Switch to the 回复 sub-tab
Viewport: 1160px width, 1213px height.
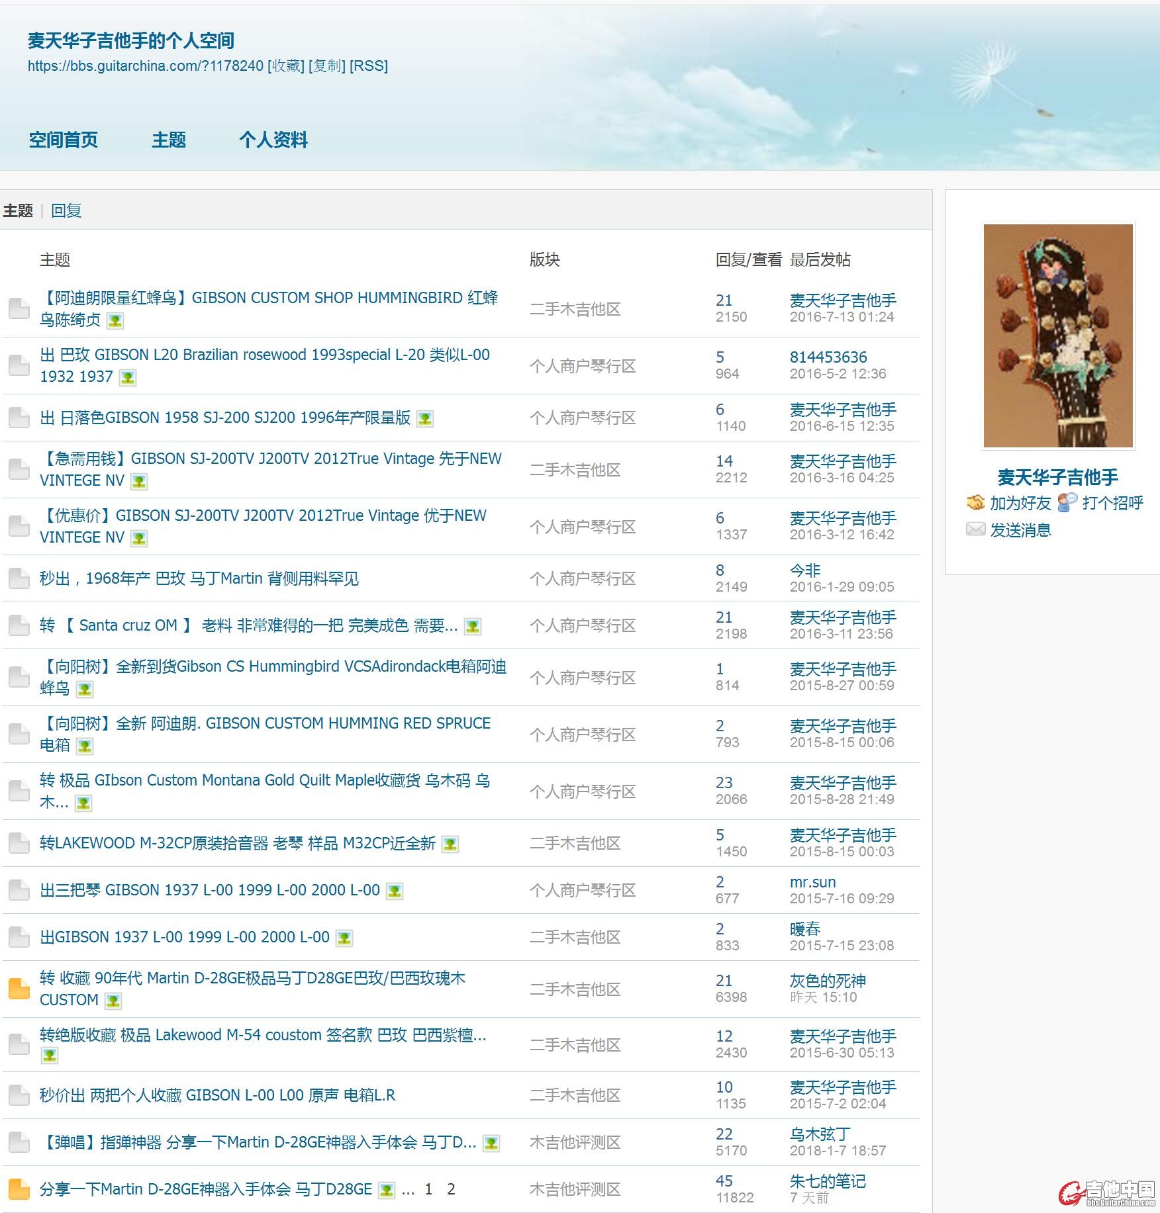66,210
